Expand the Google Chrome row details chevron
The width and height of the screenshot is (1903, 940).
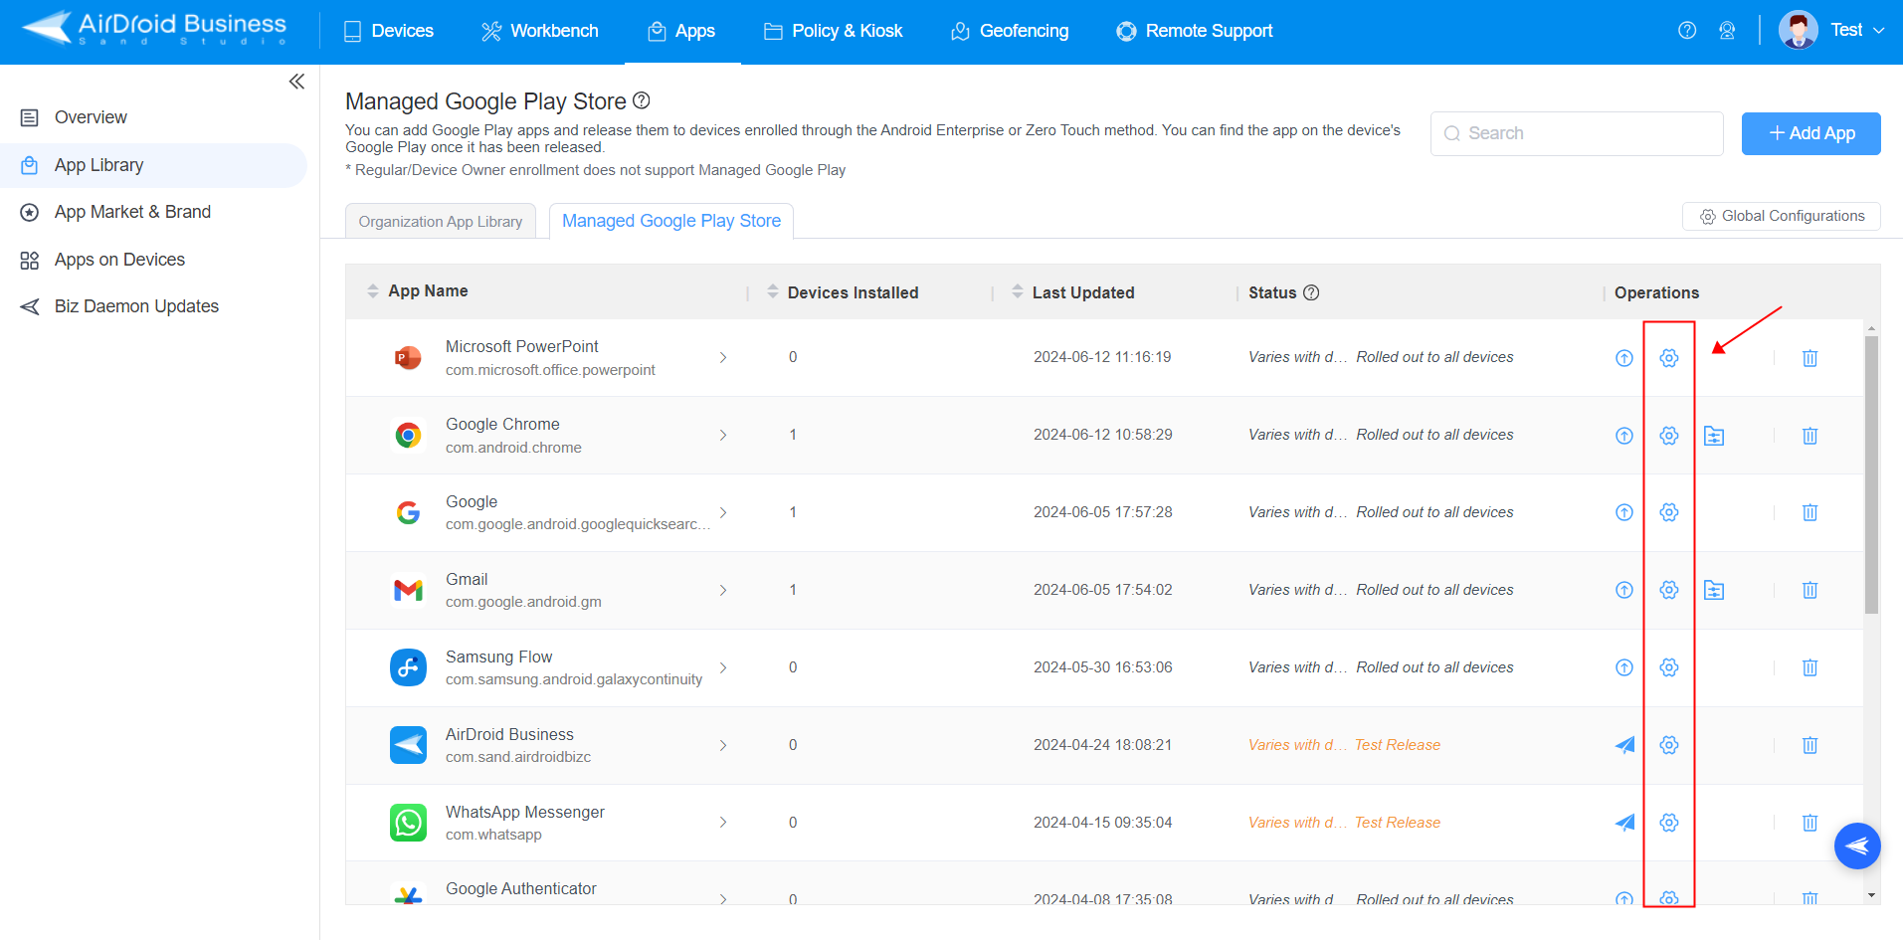click(723, 436)
